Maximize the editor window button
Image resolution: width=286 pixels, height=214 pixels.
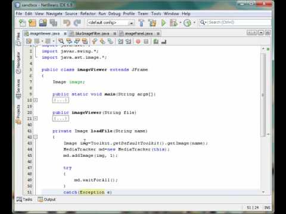point(268,33)
